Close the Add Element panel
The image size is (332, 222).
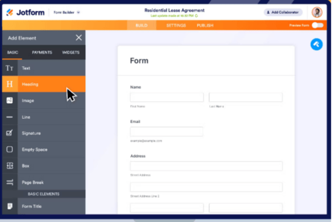(x=79, y=38)
